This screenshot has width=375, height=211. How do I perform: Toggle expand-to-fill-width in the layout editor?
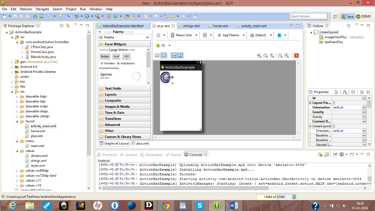pos(174,55)
